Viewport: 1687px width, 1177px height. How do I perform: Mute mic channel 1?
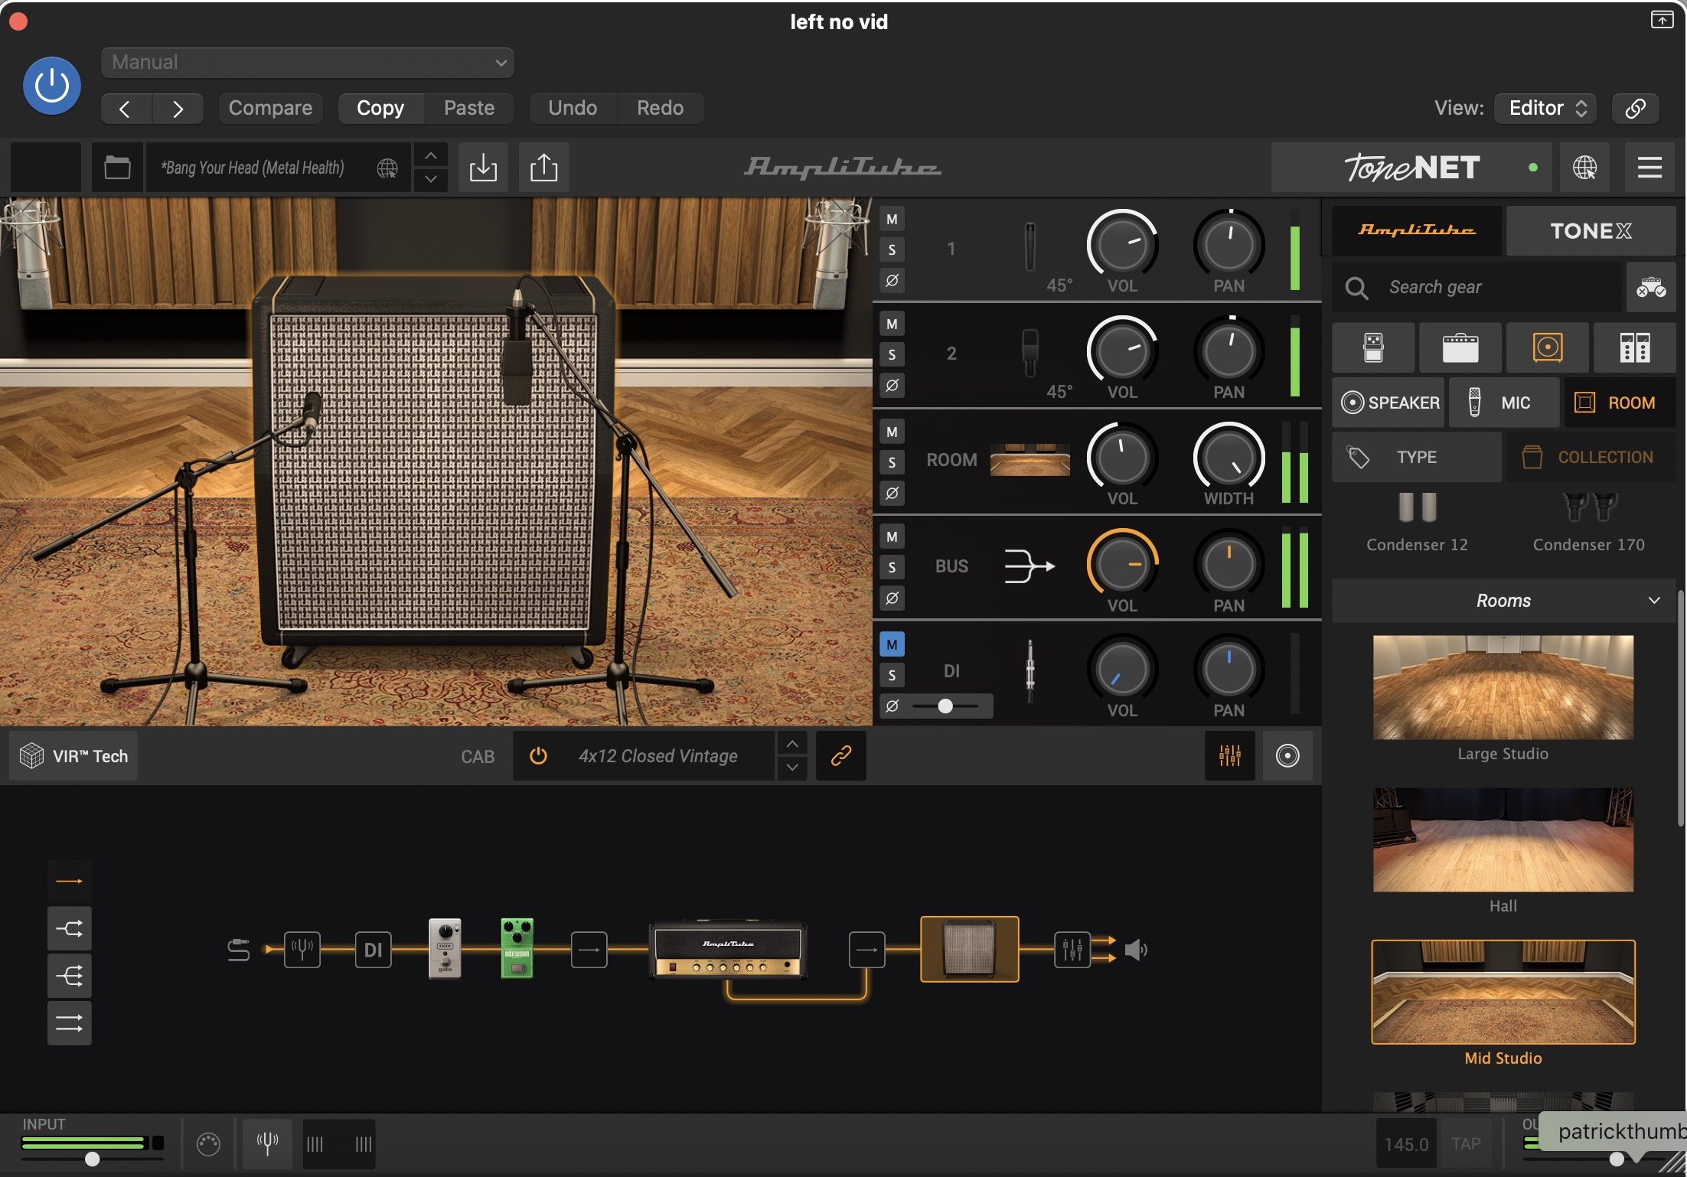point(892,220)
